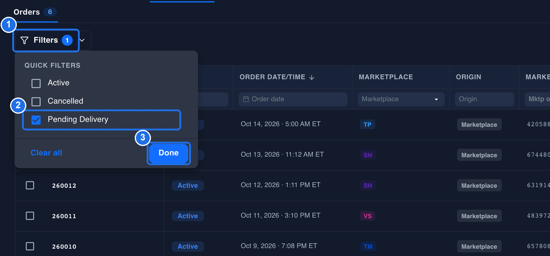Check the Cancelled quick filter
Screen dimensions: 550x256
click(36, 102)
